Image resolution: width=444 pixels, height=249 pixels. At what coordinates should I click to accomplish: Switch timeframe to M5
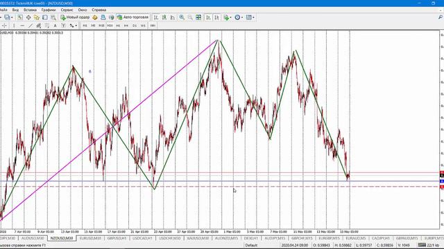[93, 26]
